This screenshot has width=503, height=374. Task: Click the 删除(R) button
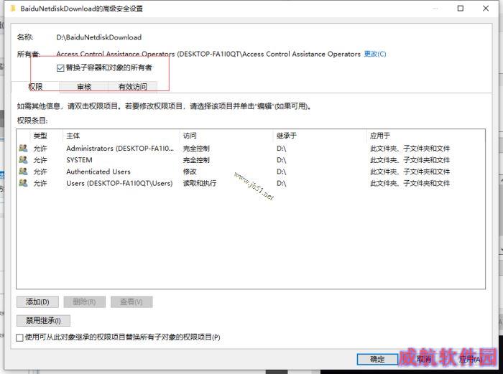tap(84, 301)
